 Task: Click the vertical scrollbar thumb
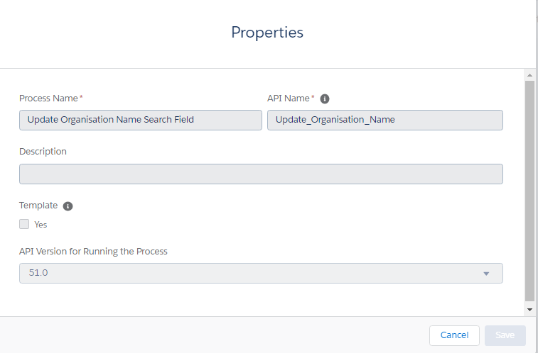[529, 190]
